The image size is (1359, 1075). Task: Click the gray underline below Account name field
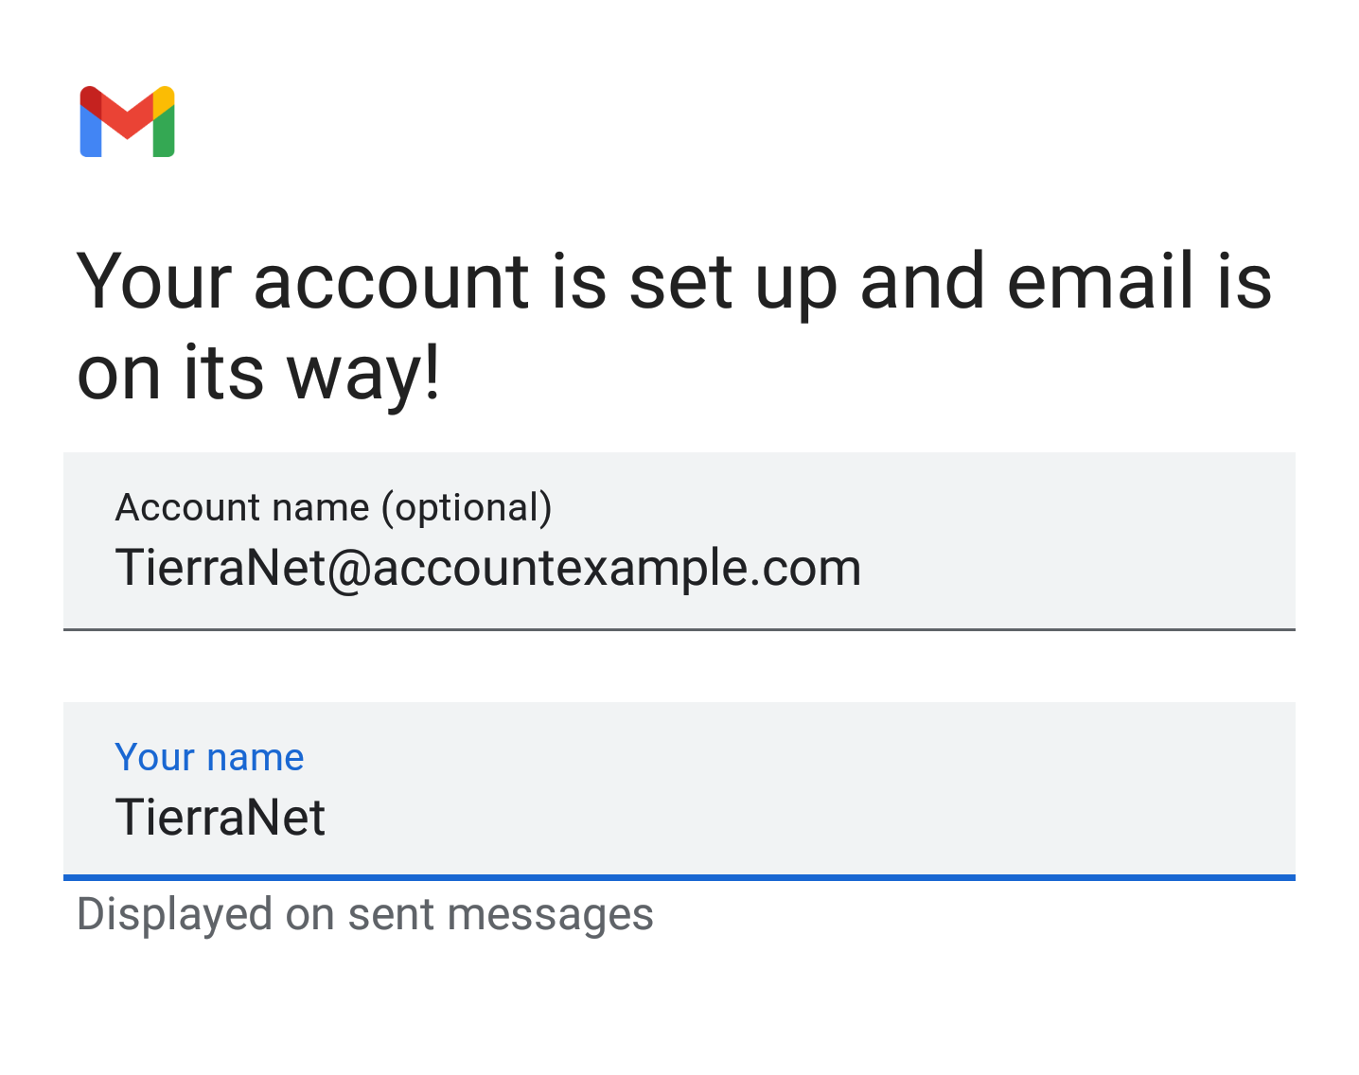[x=679, y=629]
